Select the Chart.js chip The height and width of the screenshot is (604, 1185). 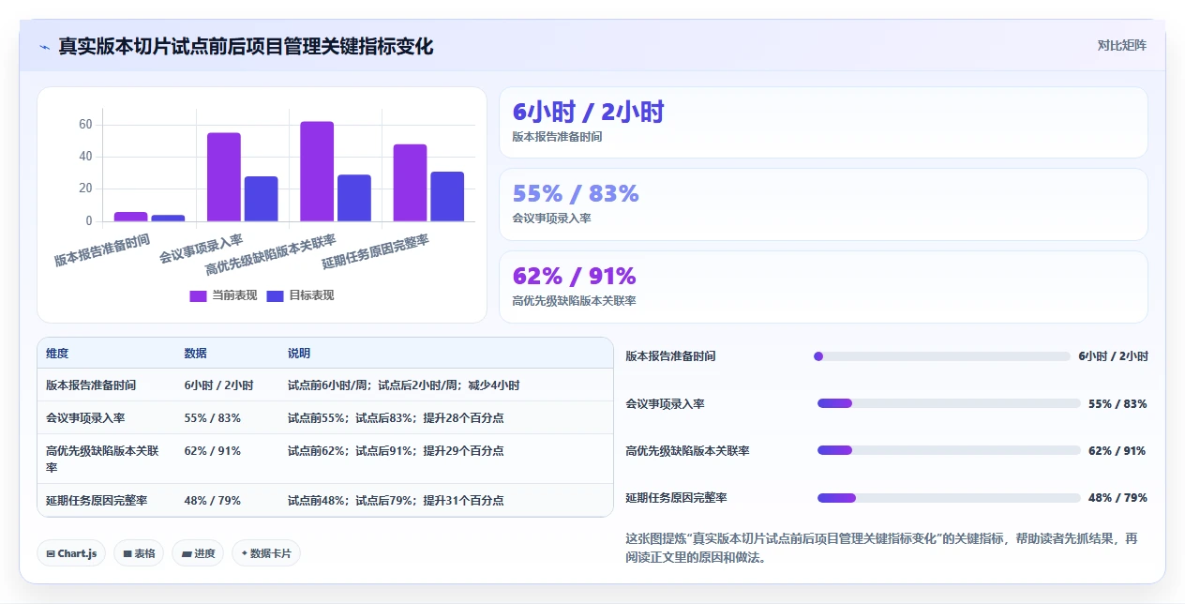71,553
